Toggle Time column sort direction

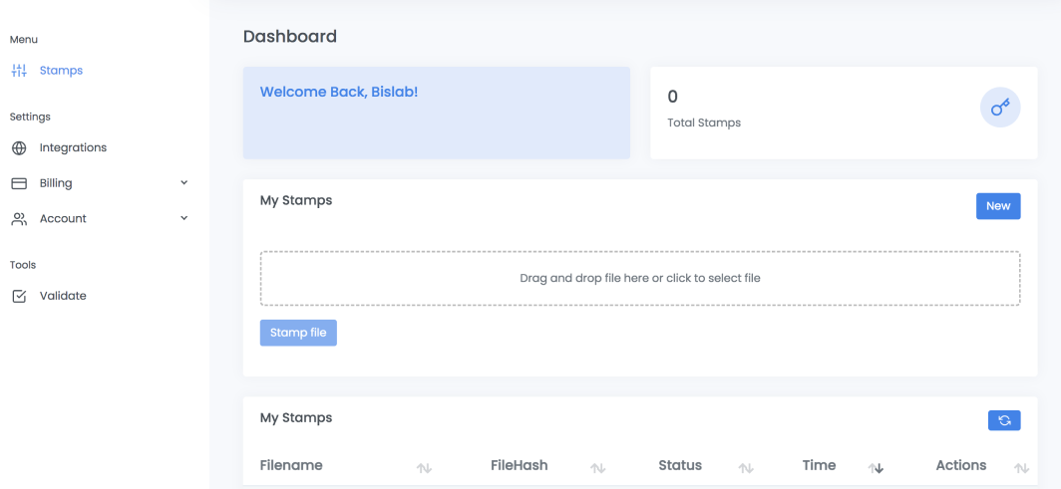pyautogui.click(x=877, y=467)
